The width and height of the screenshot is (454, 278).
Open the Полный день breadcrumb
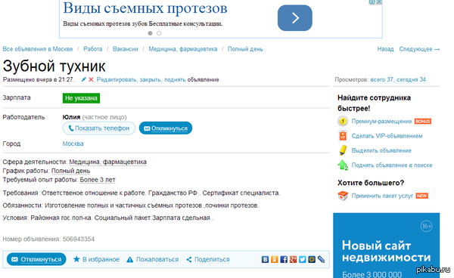coord(245,49)
